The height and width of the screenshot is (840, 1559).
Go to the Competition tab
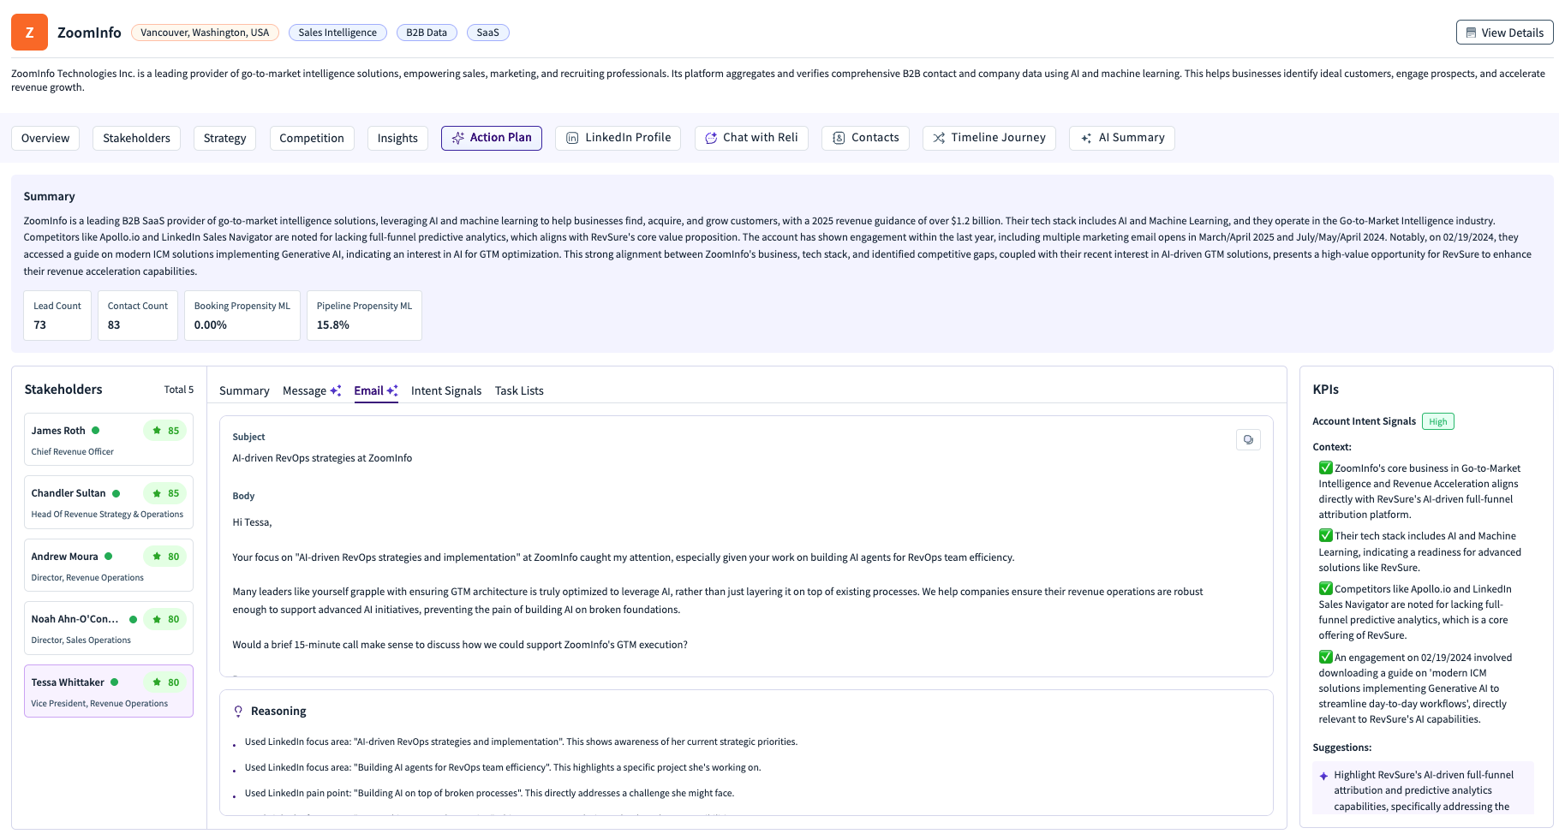(312, 138)
